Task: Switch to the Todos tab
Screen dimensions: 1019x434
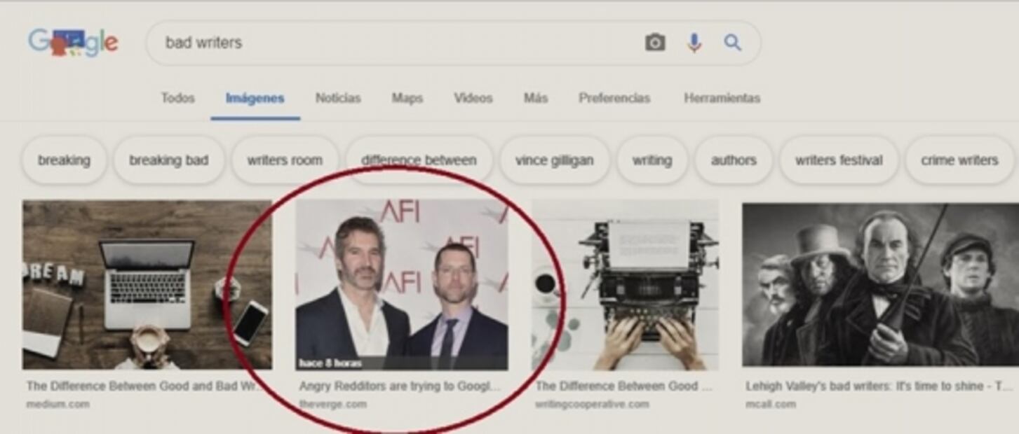Action: 177,98
